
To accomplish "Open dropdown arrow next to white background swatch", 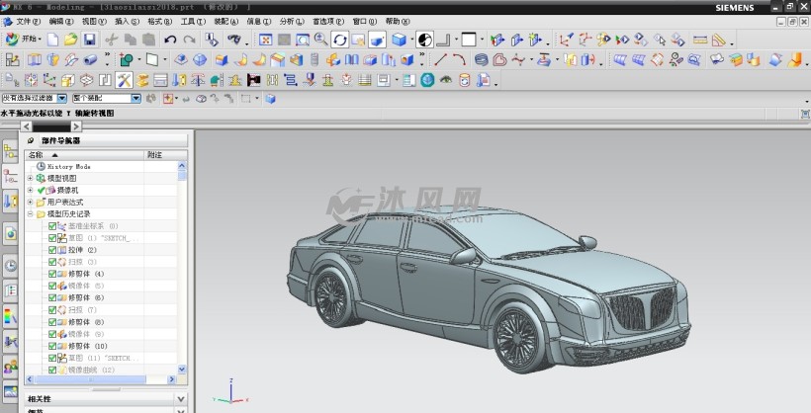I will pyautogui.click(x=482, y=40).
